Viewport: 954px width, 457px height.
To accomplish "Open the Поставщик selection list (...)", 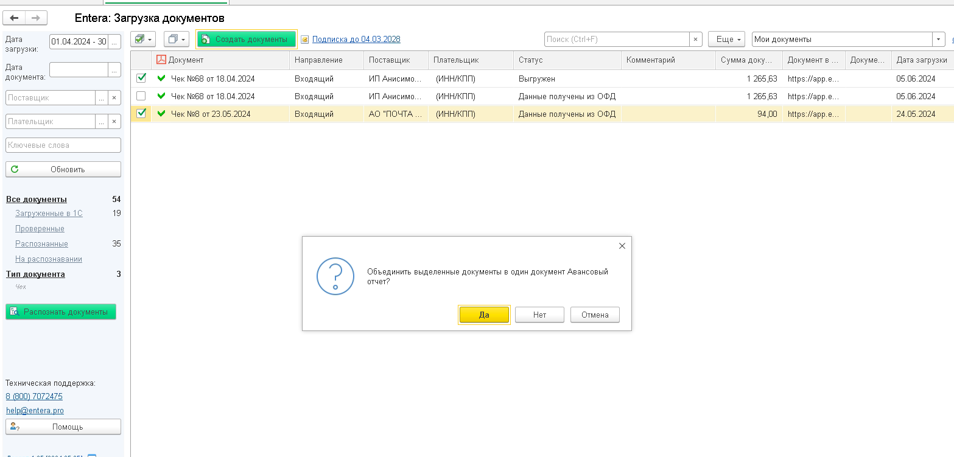I will [102, 97].
